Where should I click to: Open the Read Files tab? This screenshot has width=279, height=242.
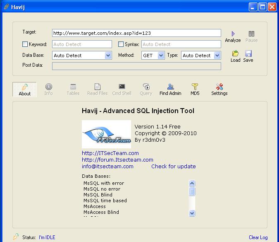97,90
